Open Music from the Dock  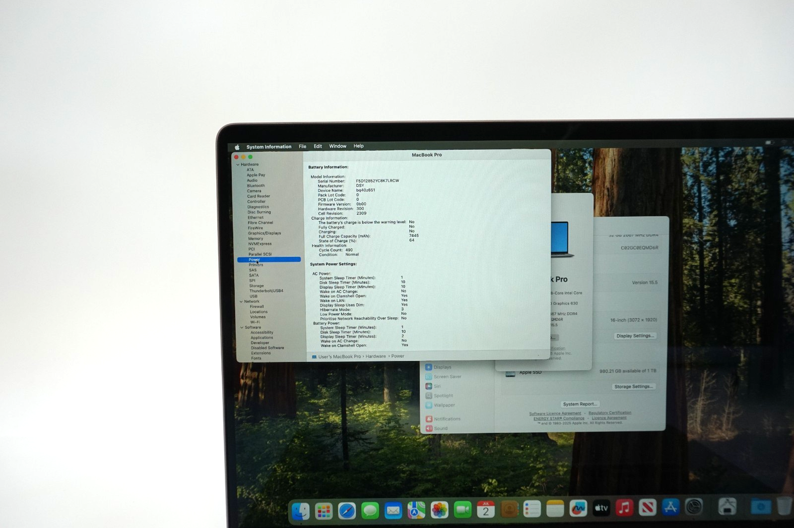coord(624,508)
